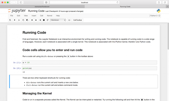The image size is (169, 101).
Task: Click the CellToolbar button
Action: pos(77,20)
